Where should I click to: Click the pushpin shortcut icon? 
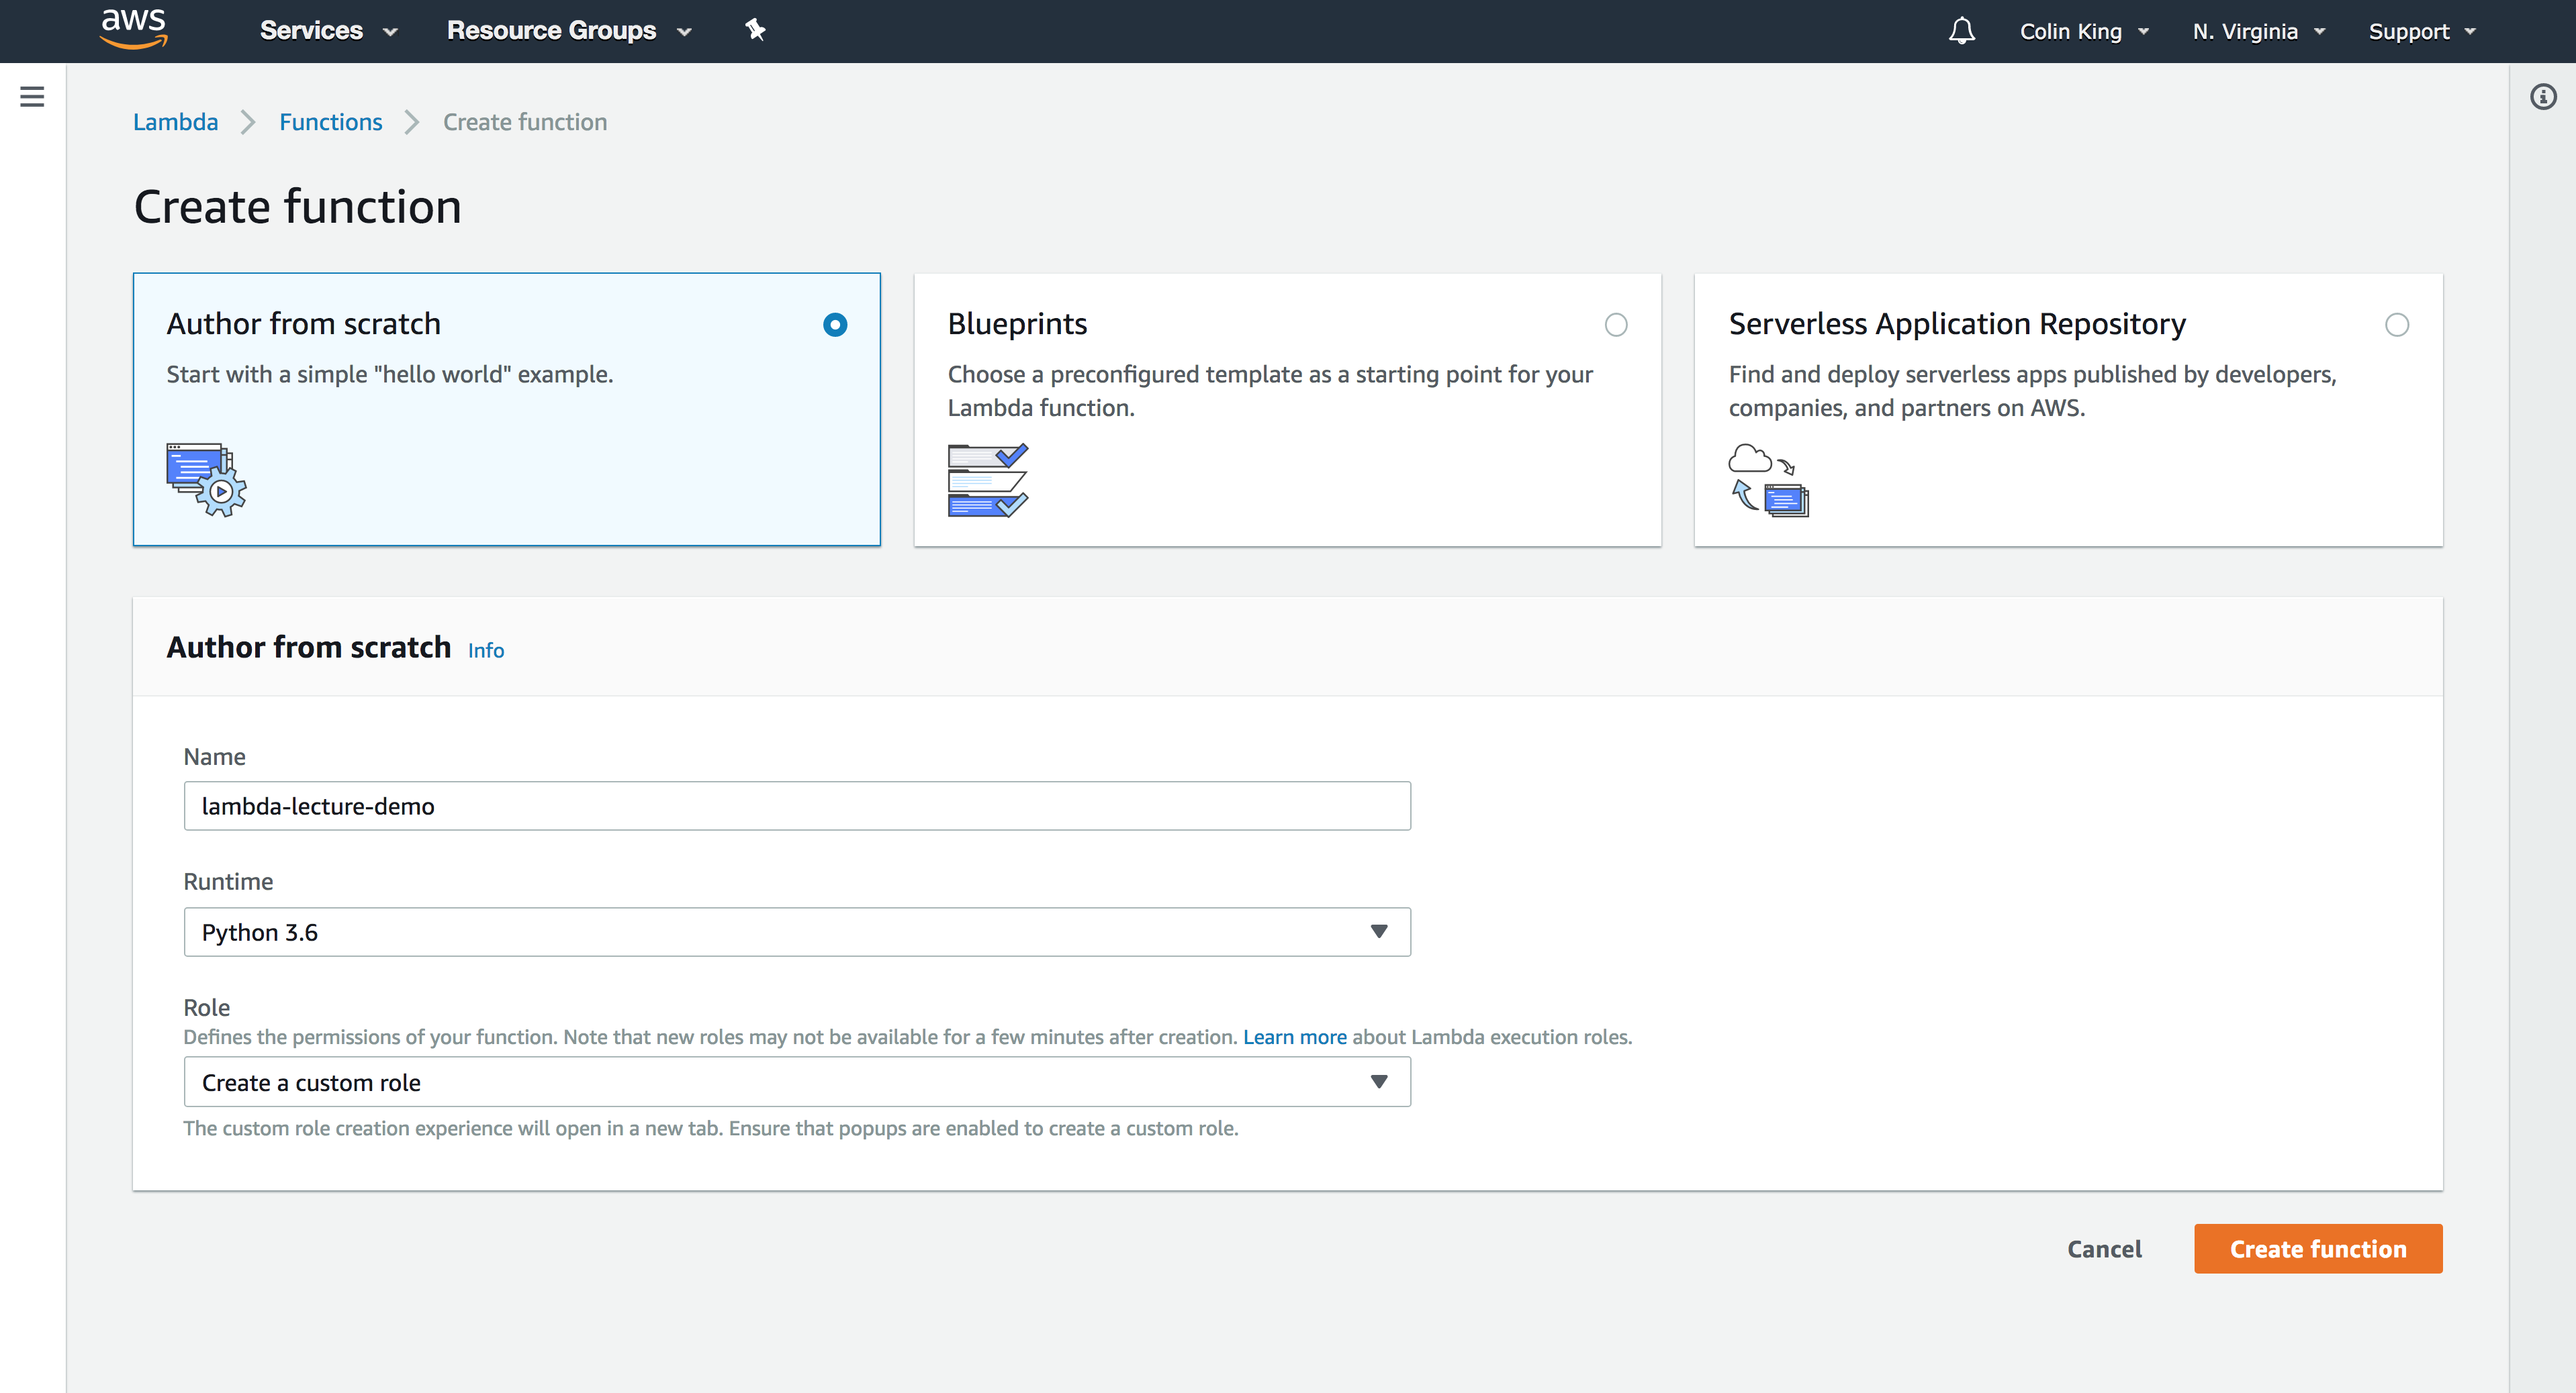pos(755,30)
